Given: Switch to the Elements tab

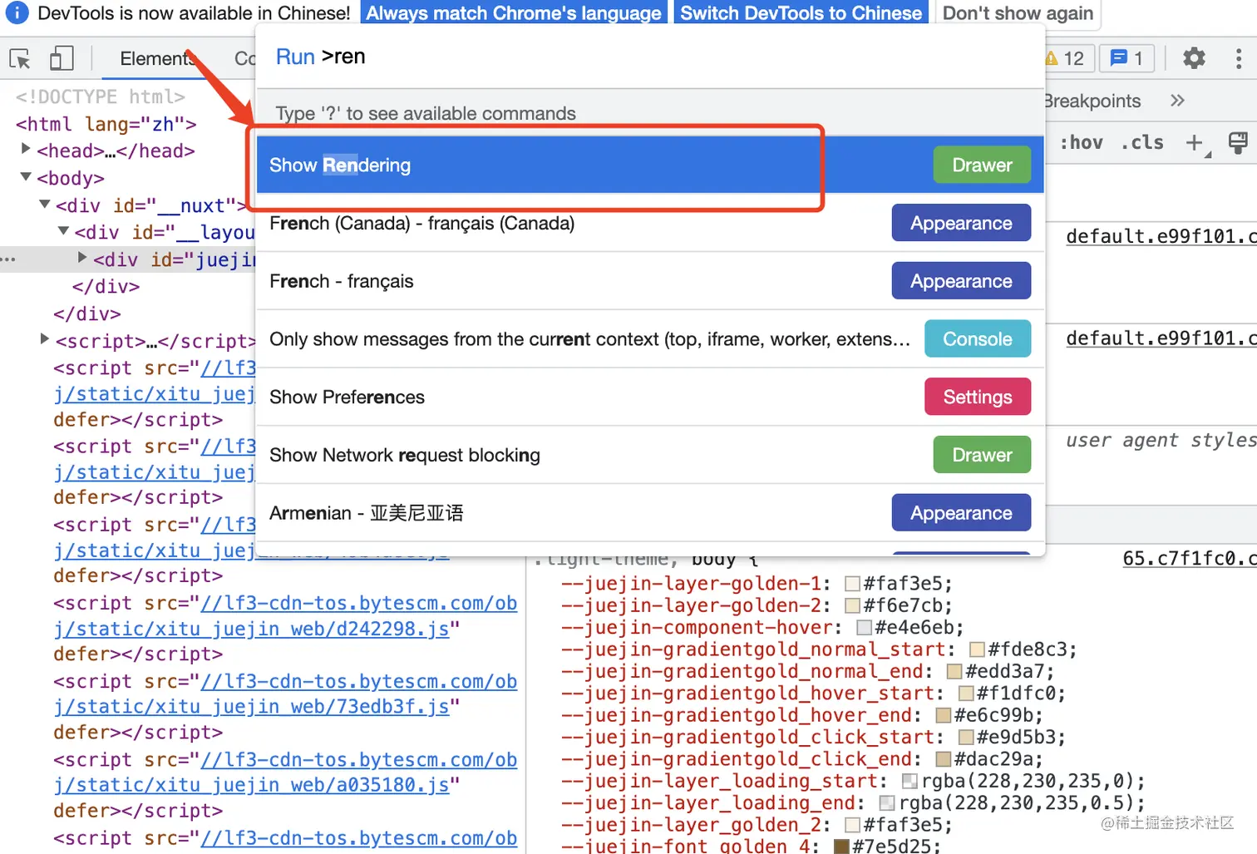Looking at the screenshot, I should point(157,58).
